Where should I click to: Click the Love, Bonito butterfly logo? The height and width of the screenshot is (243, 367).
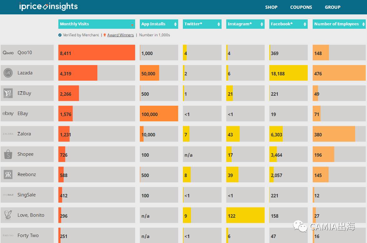8,215
